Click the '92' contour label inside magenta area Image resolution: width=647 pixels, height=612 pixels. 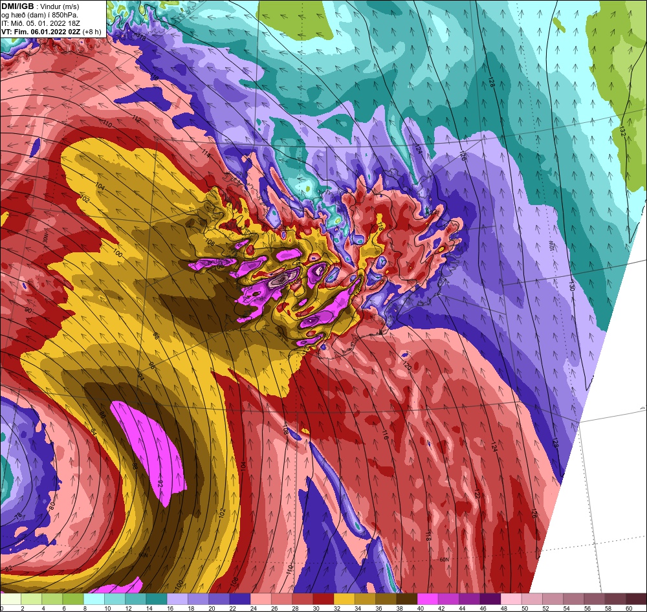pos(160,484)
